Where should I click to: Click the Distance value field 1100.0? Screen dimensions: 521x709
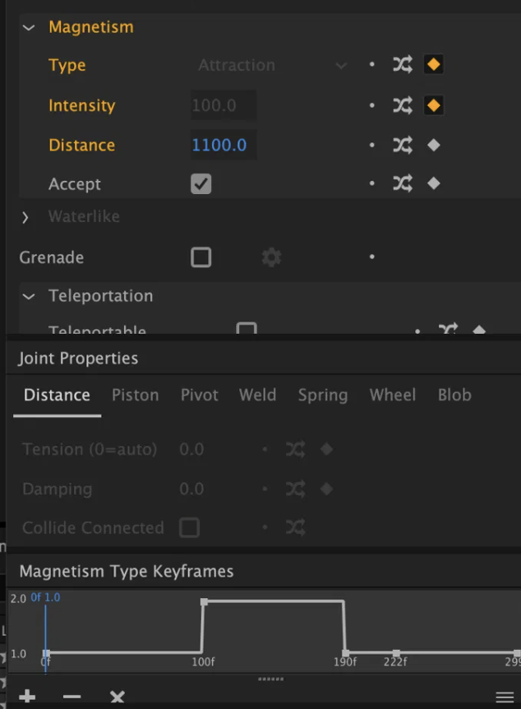click(224, 145)
